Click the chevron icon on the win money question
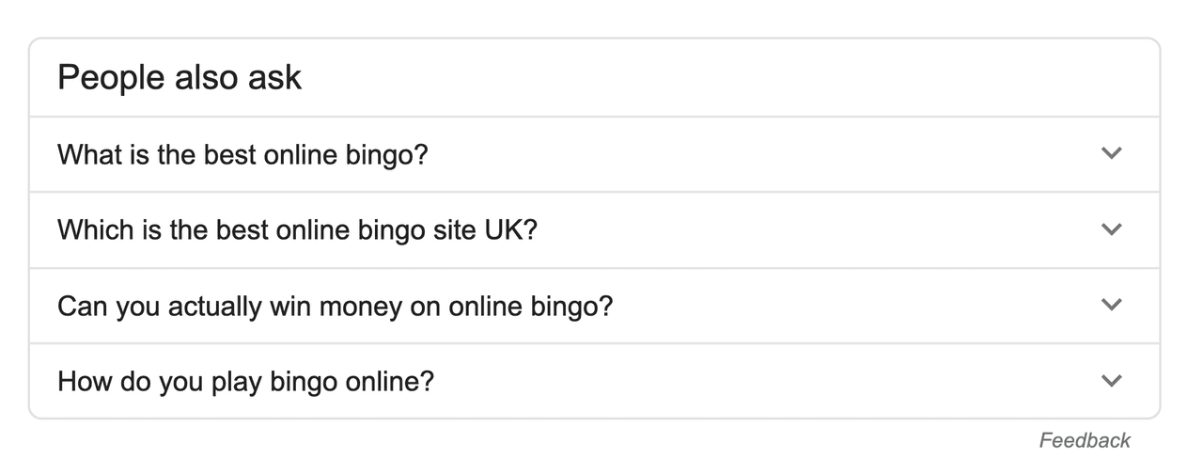 (x=1112, y=305)
